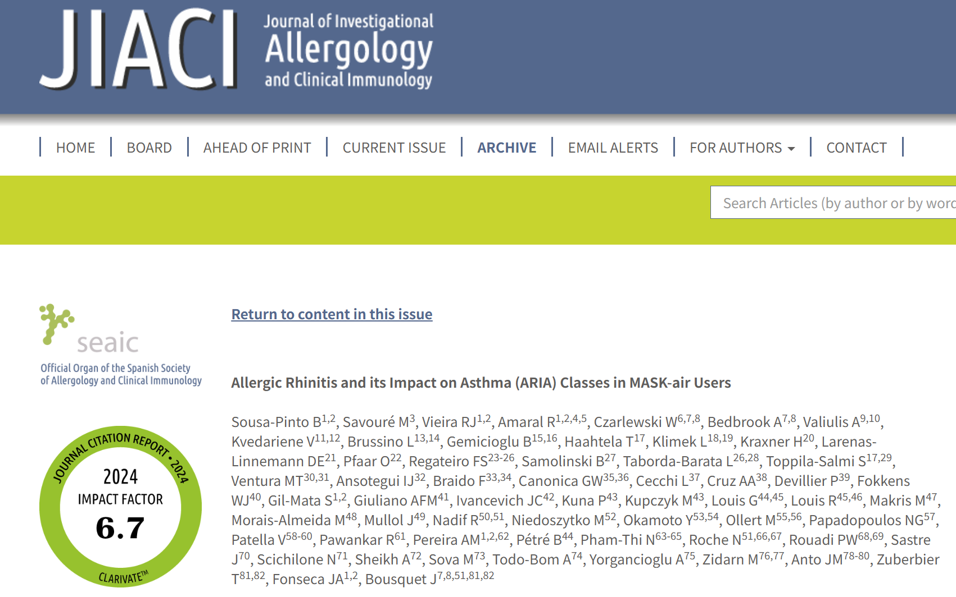Select the ARCHIVE menu item
The width and height of the screenshot is (956, 597).
point(506,148)
